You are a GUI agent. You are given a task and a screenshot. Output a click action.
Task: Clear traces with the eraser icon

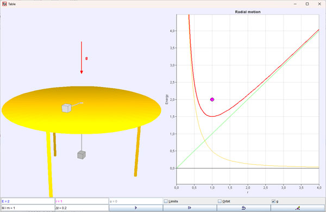click(298, 208)
